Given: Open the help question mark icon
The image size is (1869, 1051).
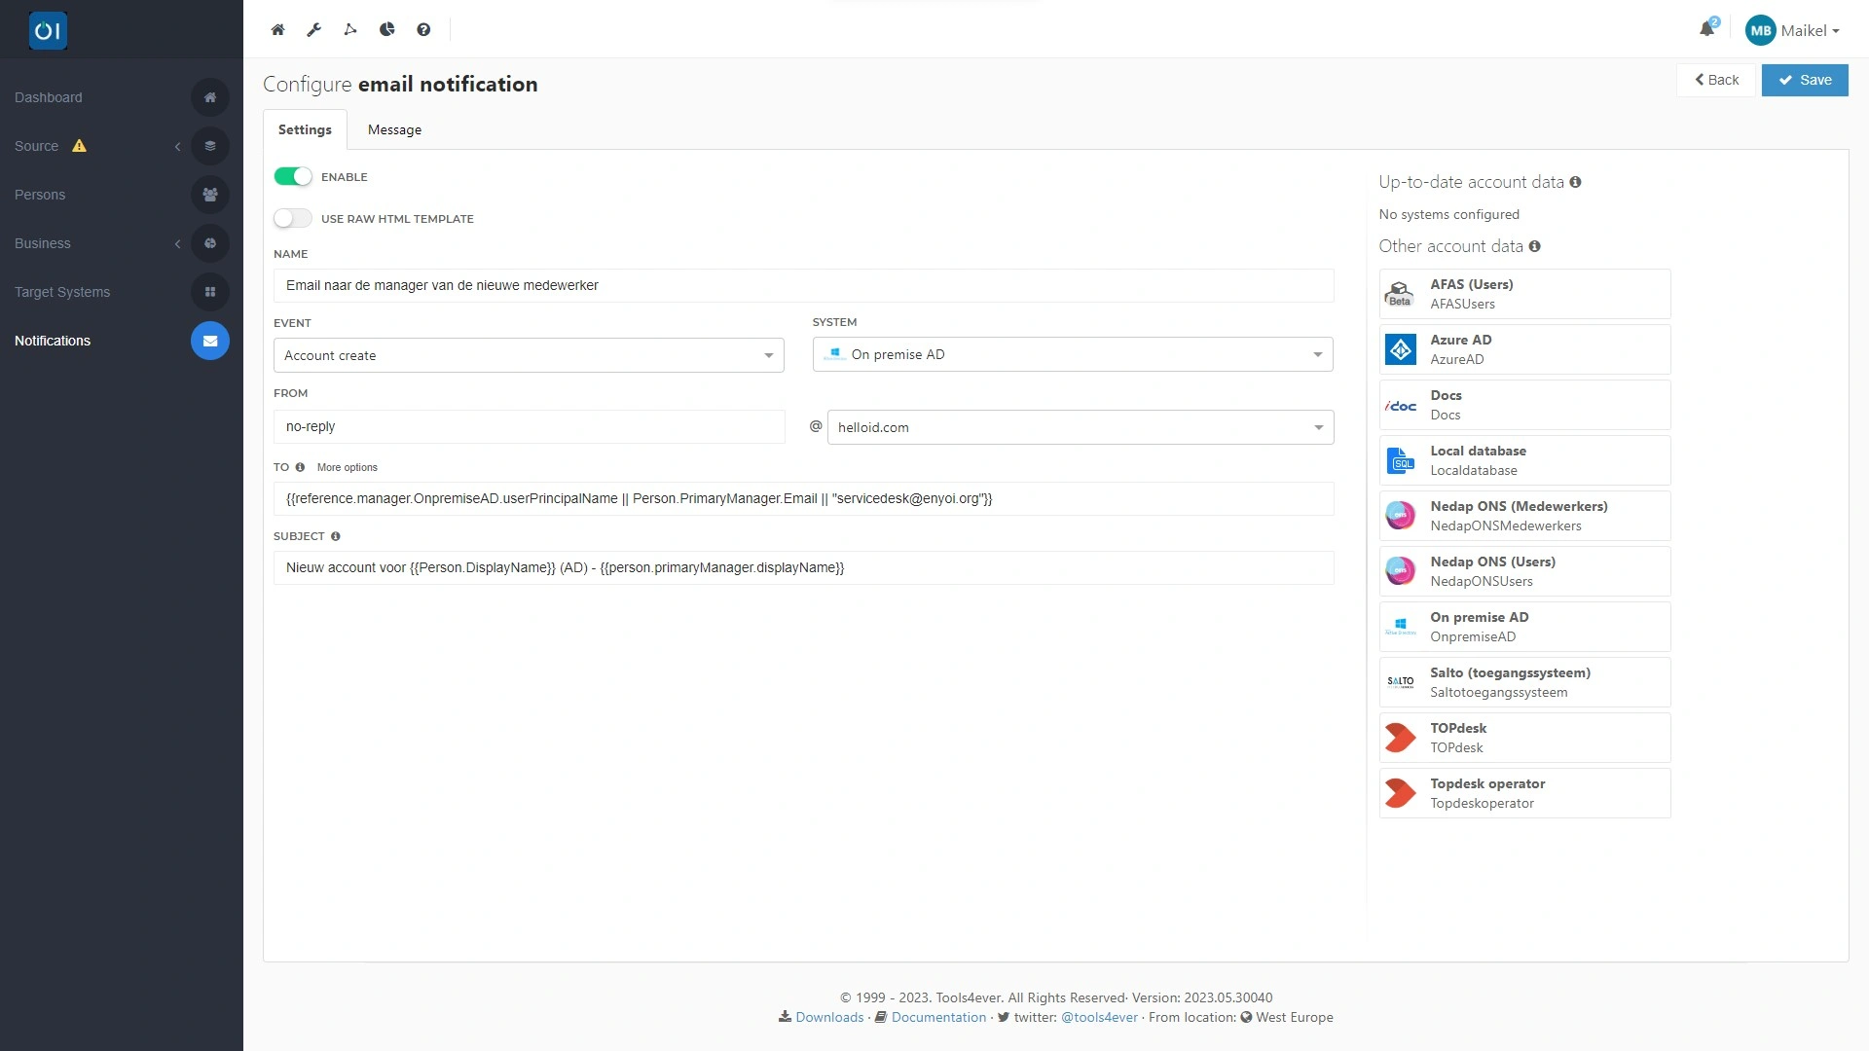Looking at the screenshot, I should click(x=423, y=29).
